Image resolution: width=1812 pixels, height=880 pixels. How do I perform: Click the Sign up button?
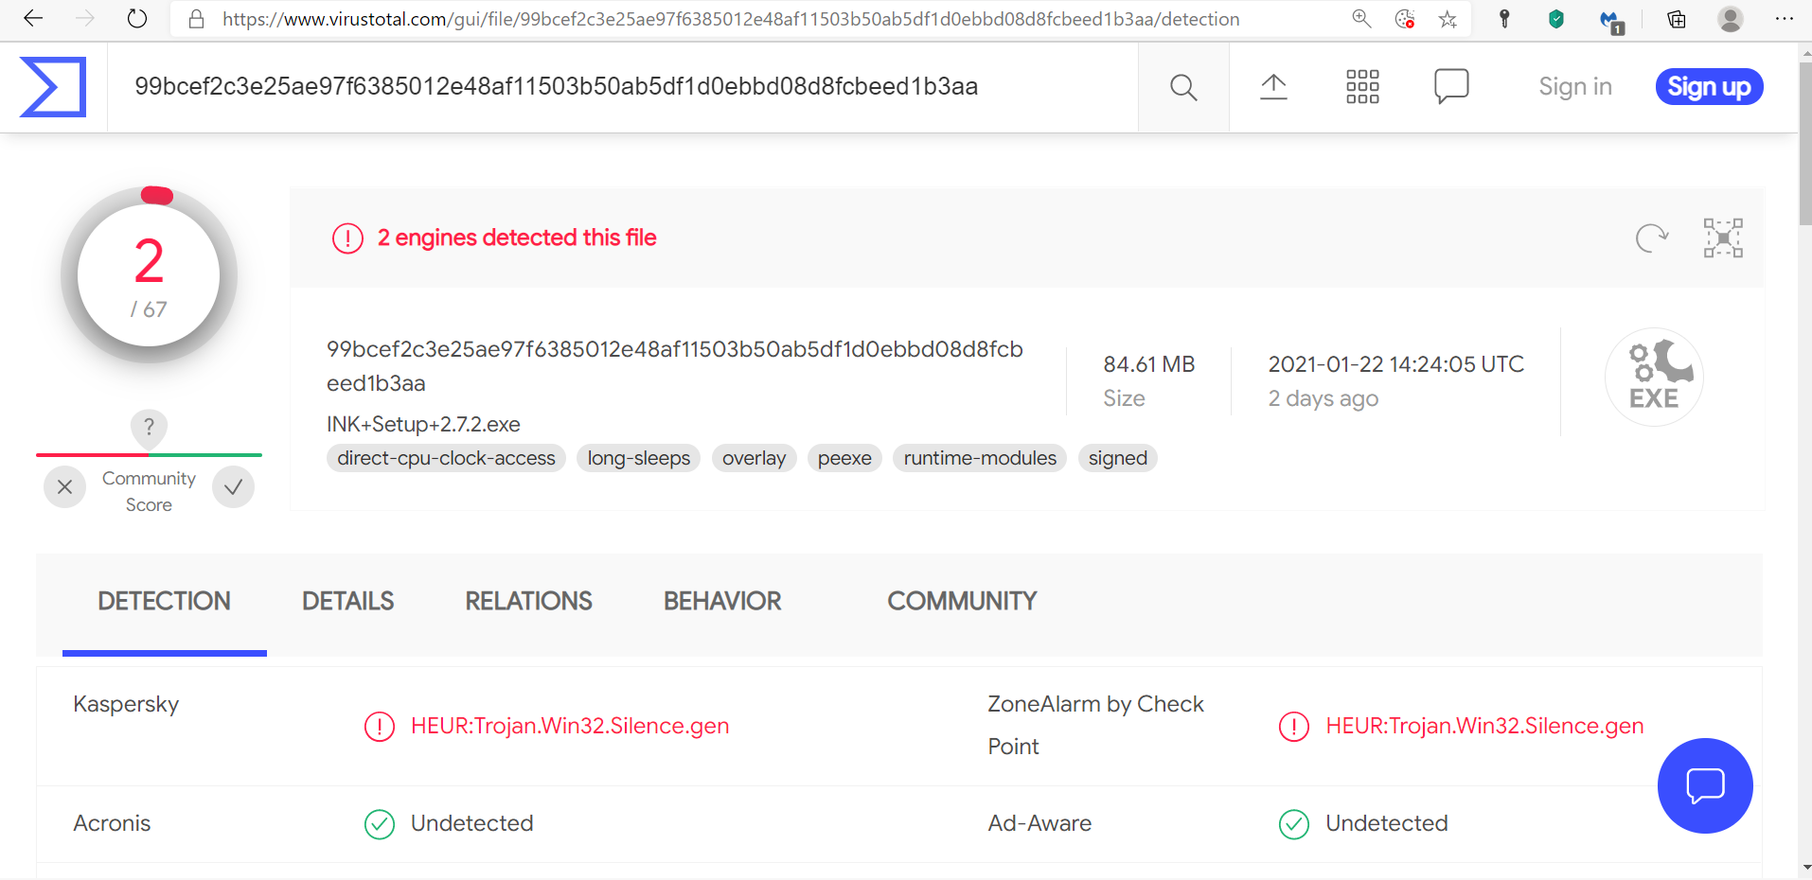1710,87
